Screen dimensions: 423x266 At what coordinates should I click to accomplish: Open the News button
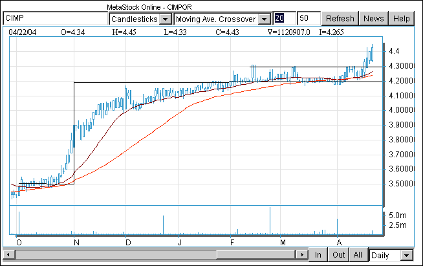[x=373, y=19]
